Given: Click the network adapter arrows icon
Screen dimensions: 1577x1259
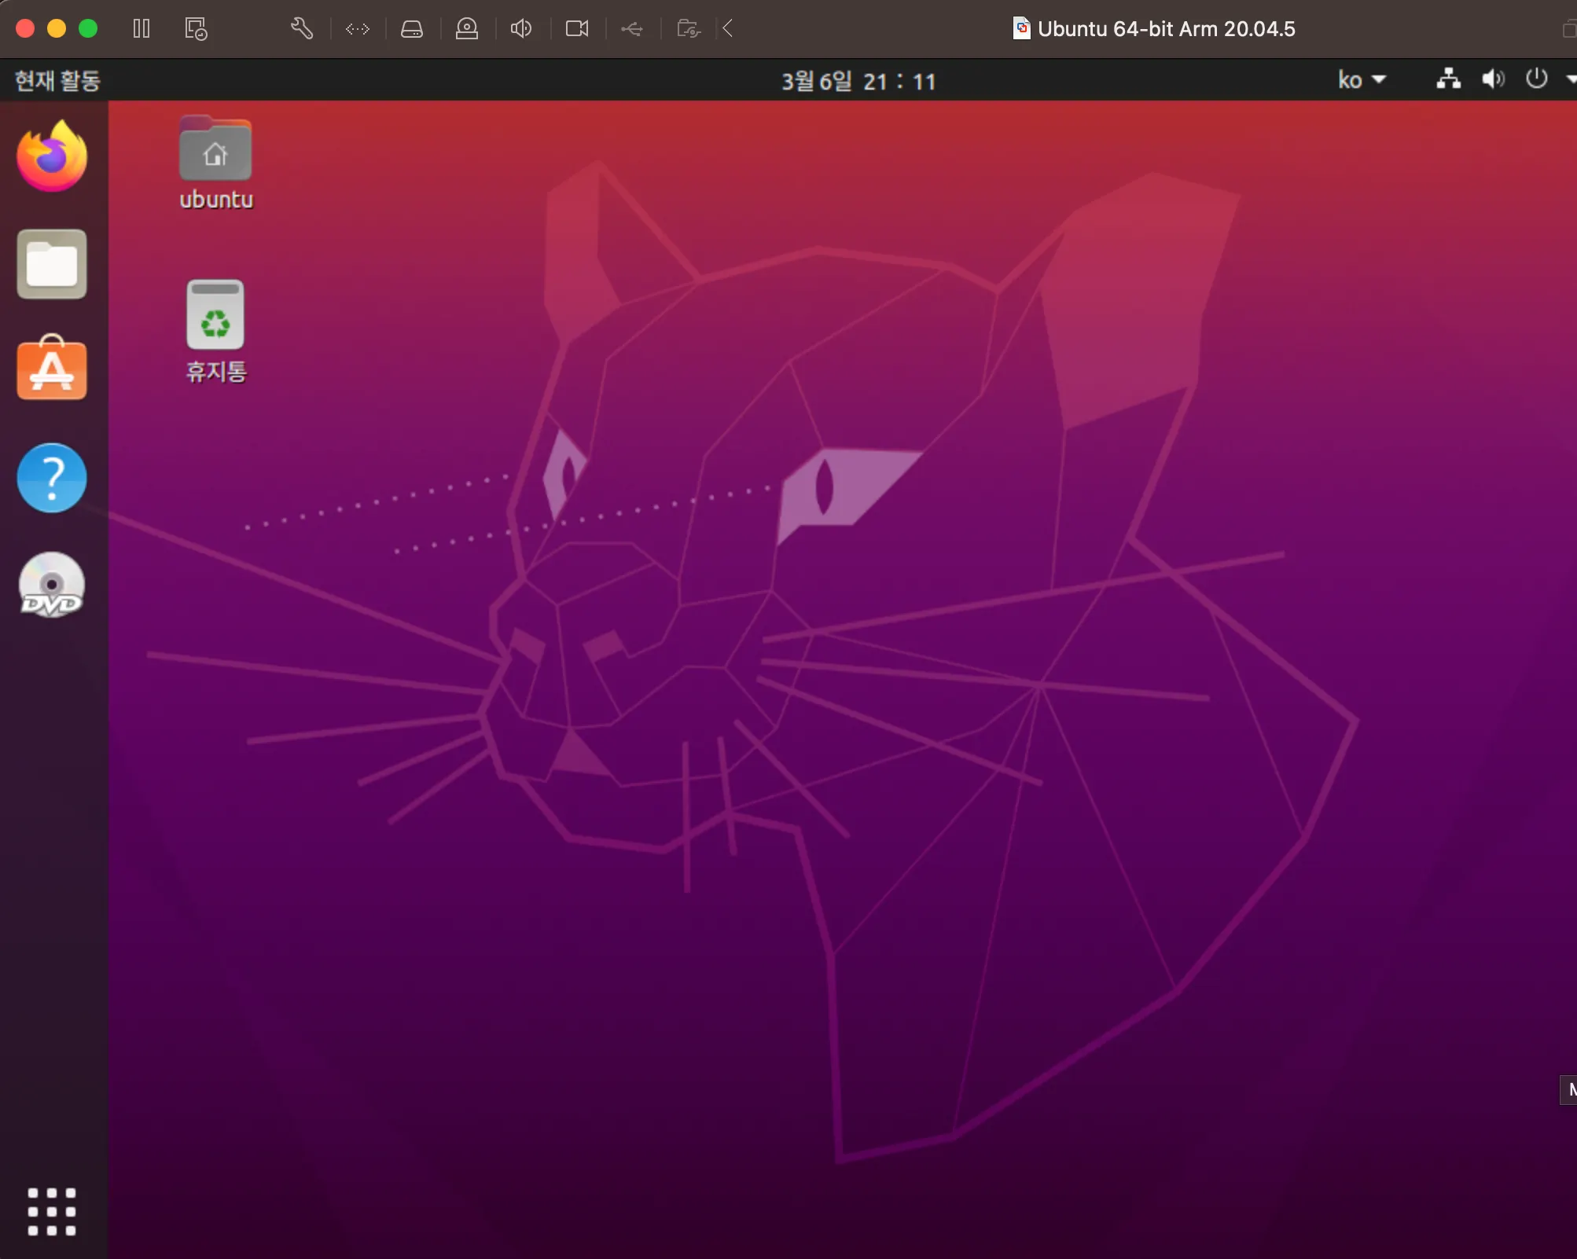Looking at the screenshot, I should (x=358, y=29).
